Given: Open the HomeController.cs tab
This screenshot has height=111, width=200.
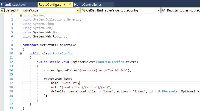Looking at the screenshot, I should click(x=88, y=5).
